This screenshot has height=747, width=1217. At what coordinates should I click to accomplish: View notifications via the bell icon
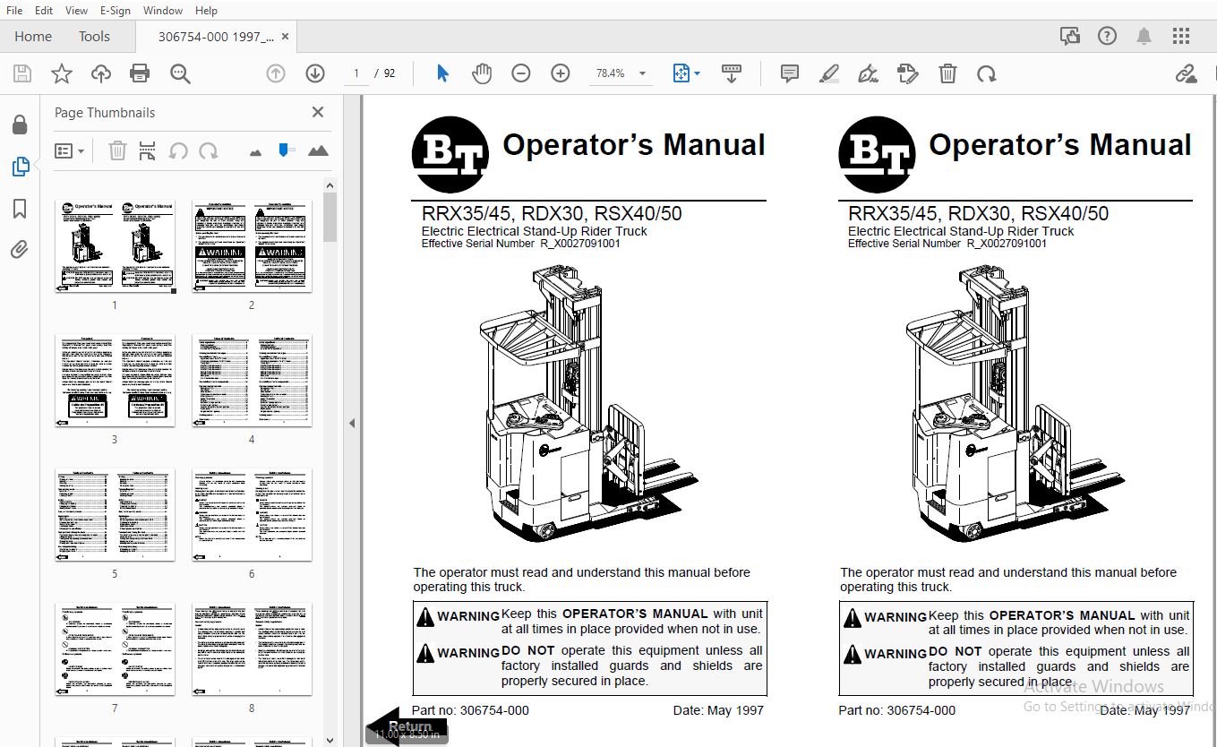tap(1144, 36)
